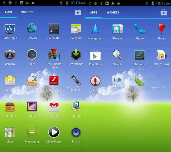
Task: Open the Downloads app
Action: click(76, 54)
